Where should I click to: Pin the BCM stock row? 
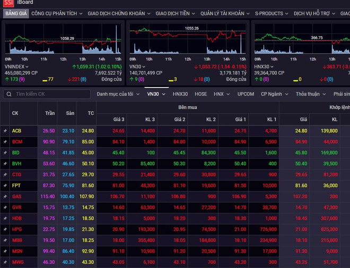pyautogui.click(x=5, y=142)
